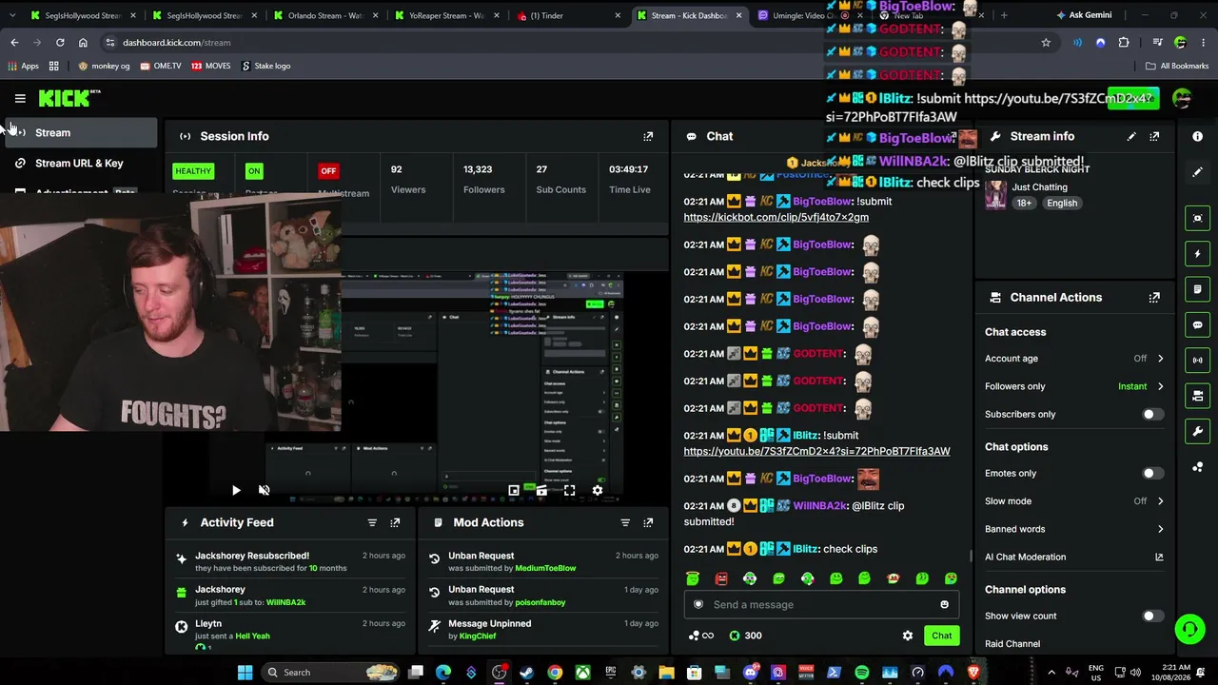Open the Stake logo bookmark

[x=265, y=67]
